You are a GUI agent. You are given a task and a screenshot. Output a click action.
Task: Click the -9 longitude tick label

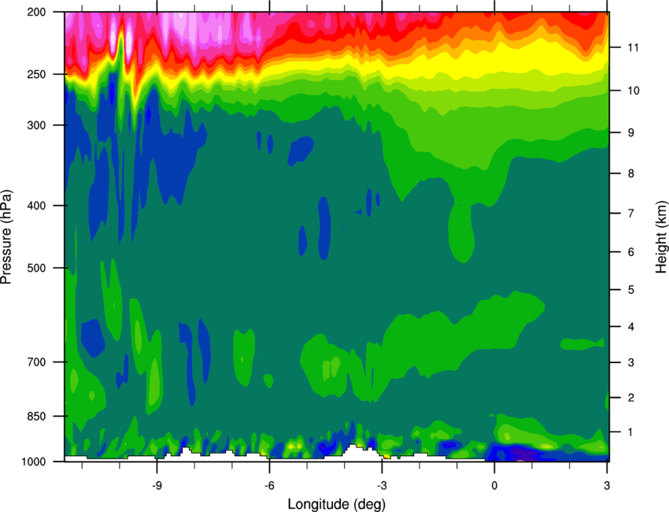pos(157,485)
